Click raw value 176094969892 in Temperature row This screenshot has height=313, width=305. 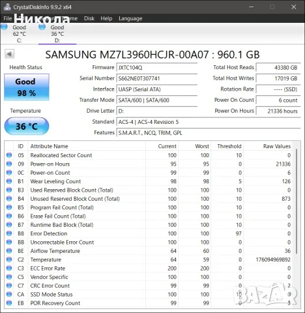(x=273, y=260)
